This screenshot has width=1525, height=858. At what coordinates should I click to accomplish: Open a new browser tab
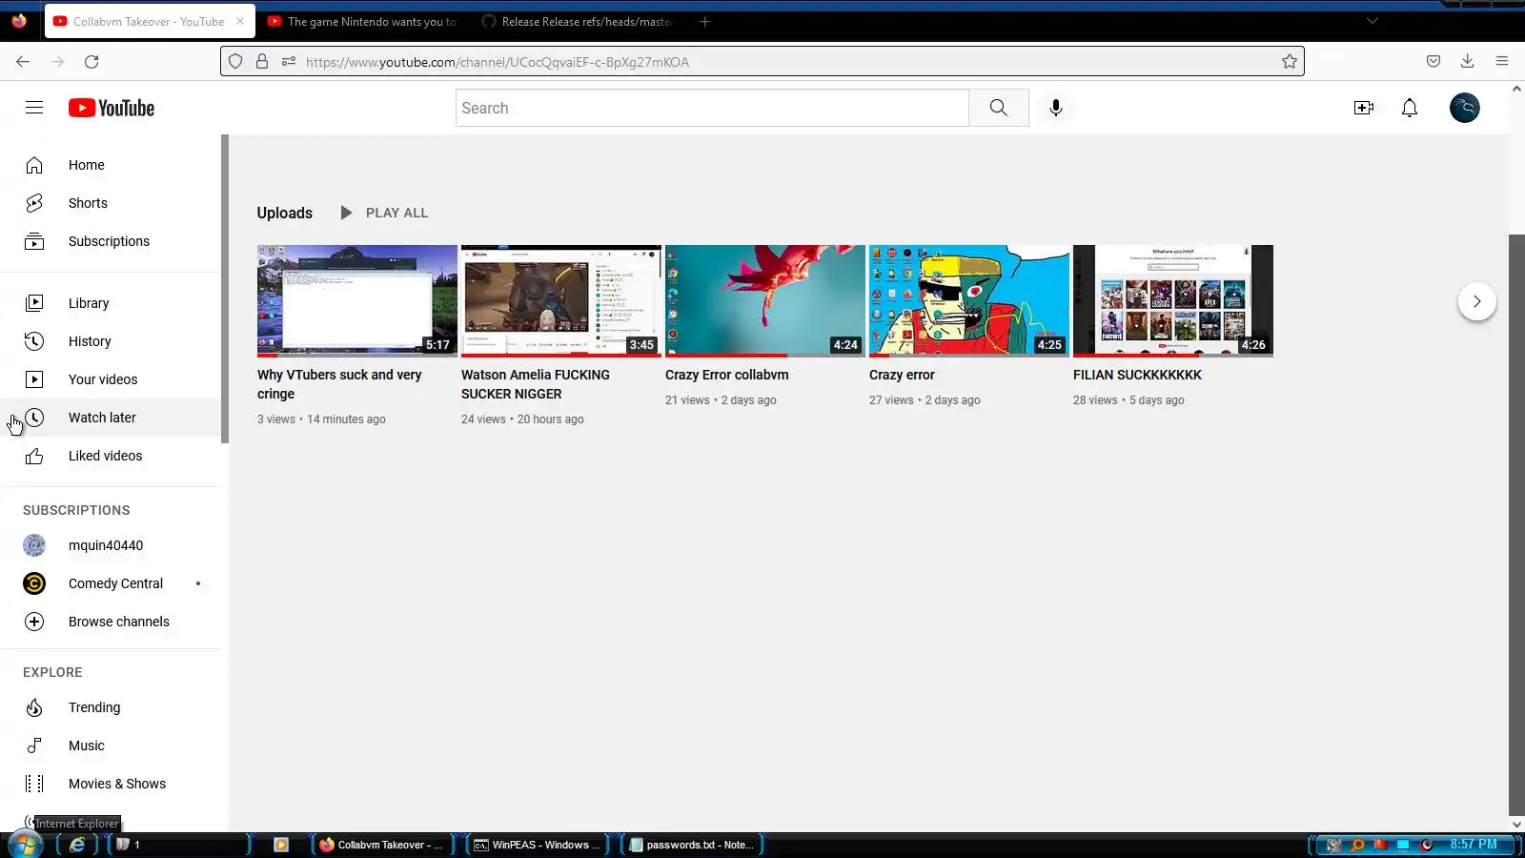point(705,22)
